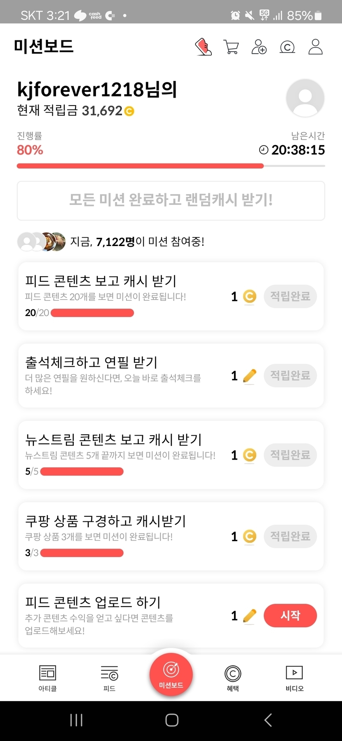Switch to the 아티클 tab
The image size is (342, 741).
tap(47, 678)
